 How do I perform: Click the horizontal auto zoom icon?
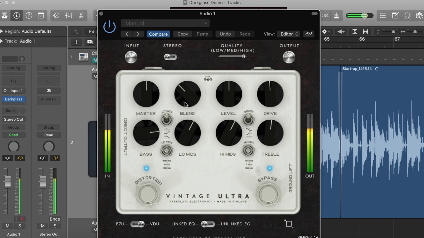(x=366, y=32)
